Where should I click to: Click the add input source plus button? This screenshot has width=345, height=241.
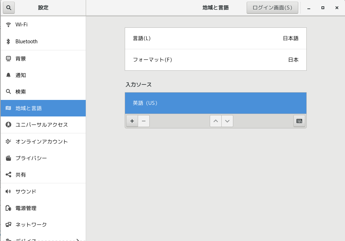click(132, 121)
